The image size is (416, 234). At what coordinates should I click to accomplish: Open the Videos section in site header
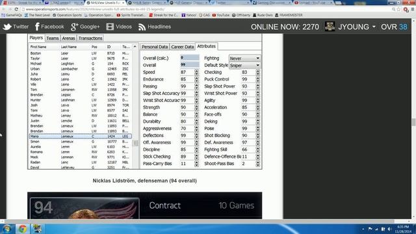(x=119, y=27)
